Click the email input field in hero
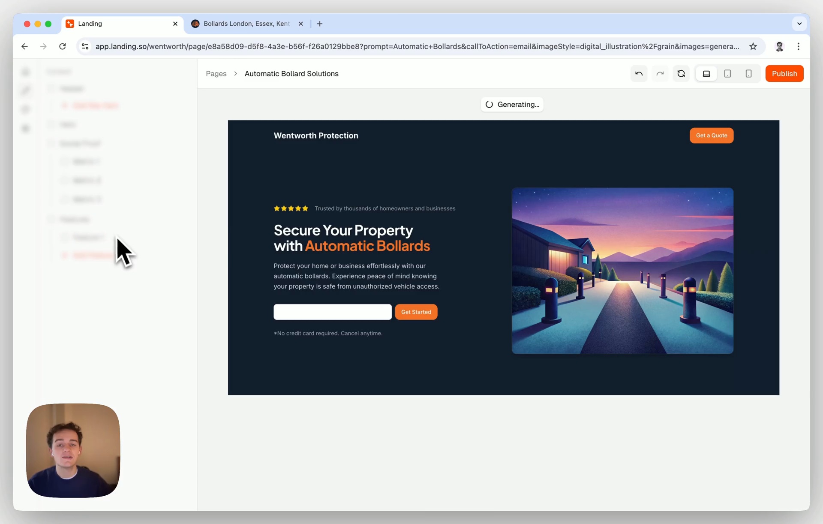This screenshot has height=524, width=823. coord(332,312)
